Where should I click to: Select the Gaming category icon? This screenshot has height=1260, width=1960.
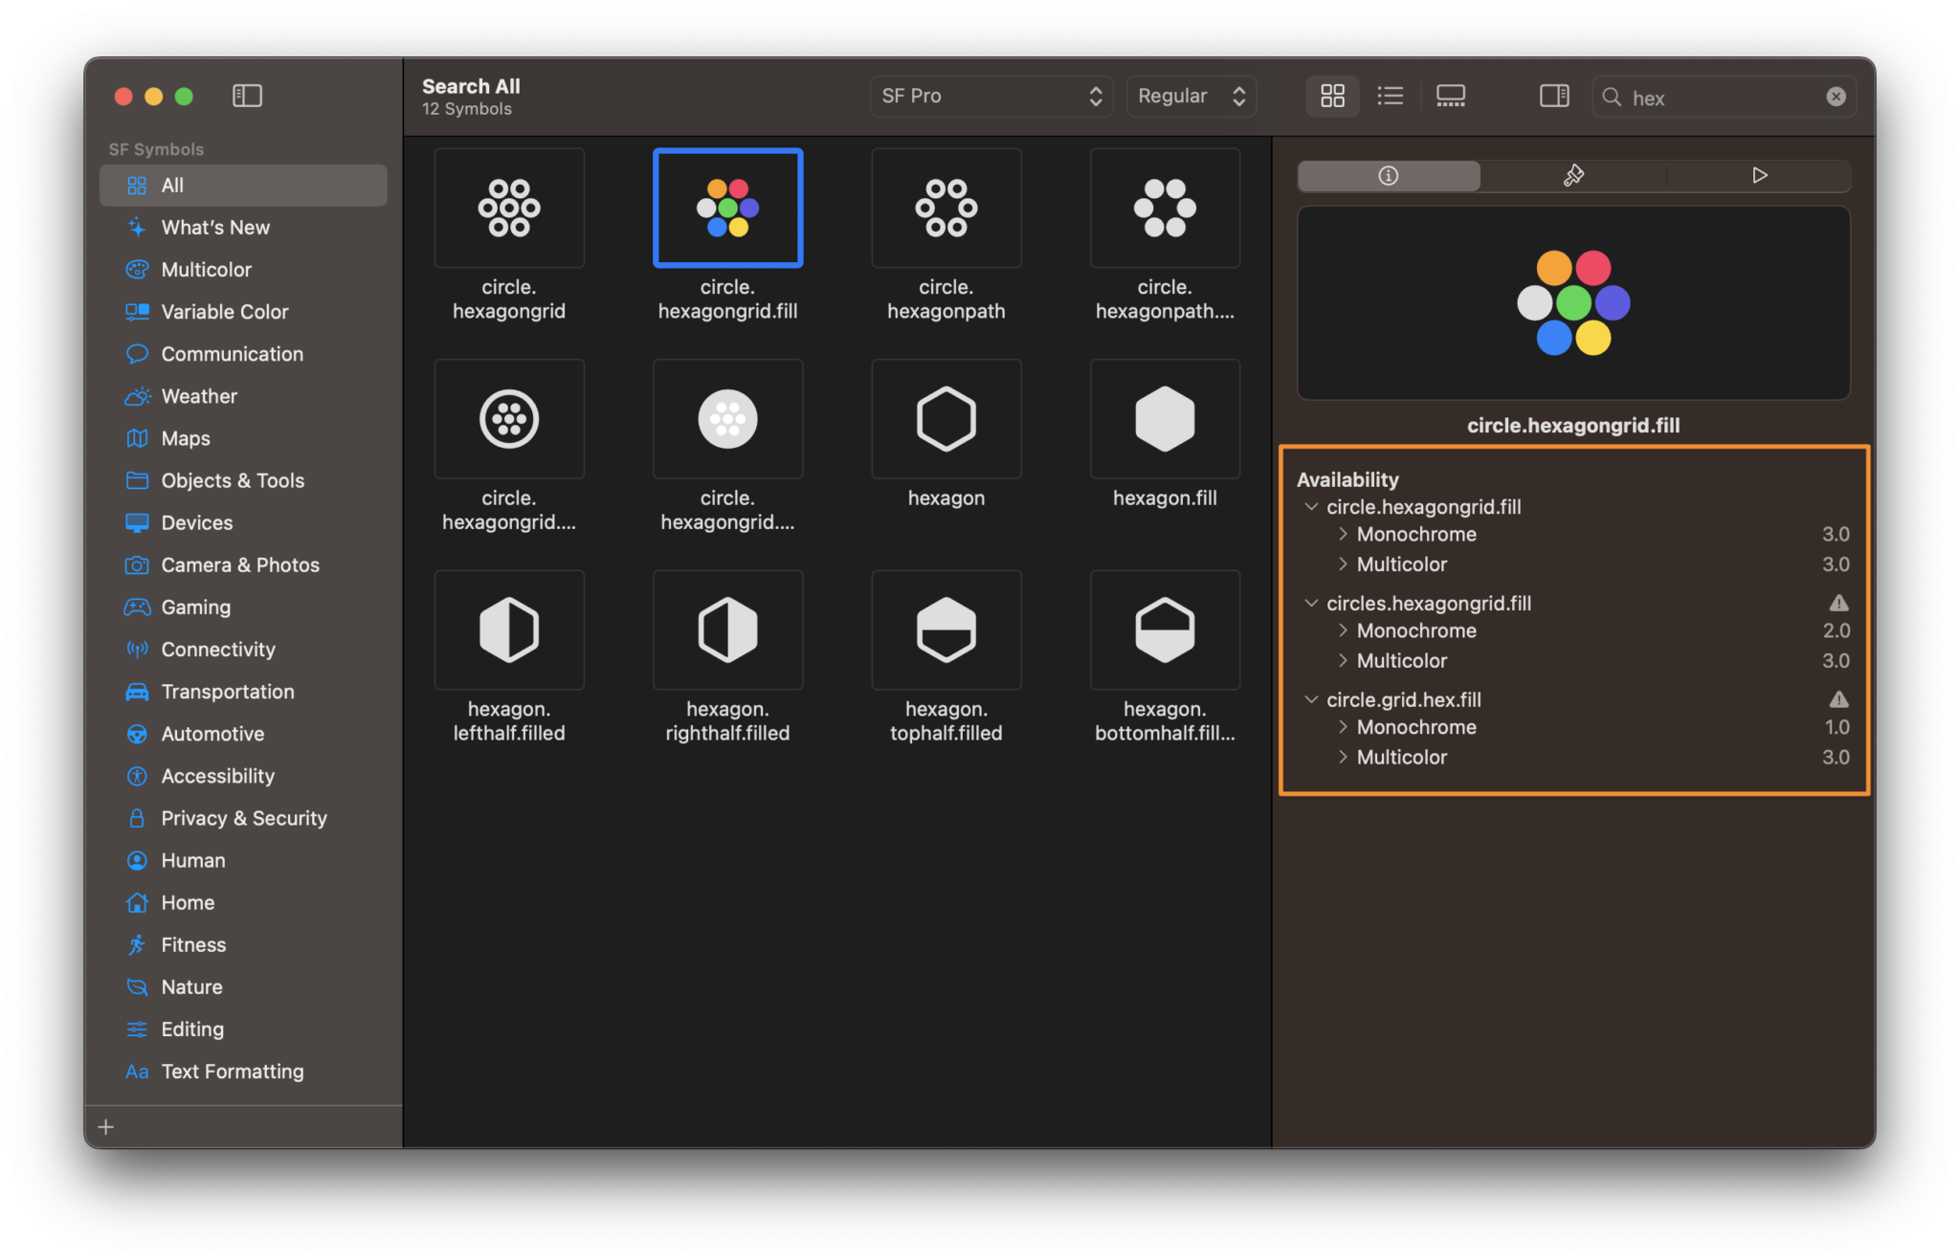click(137, 607)
